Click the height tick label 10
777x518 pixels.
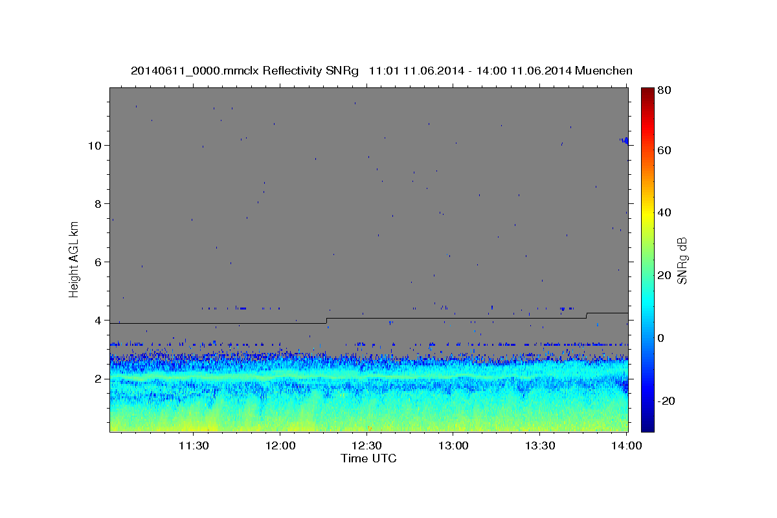(94, 145)
